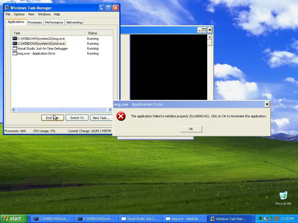Click the 11:25 PM taskbar clock
The height and width of the screenshot is (223, 298).
pos(287,219)
